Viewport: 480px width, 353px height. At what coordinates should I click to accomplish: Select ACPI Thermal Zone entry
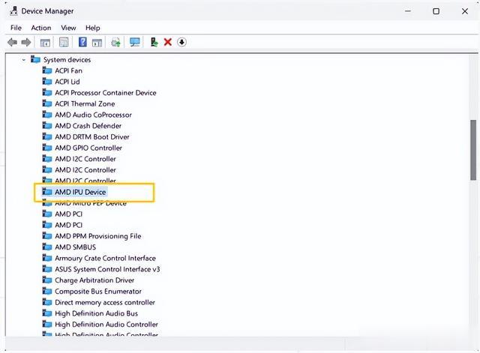(x=85, y=103)
